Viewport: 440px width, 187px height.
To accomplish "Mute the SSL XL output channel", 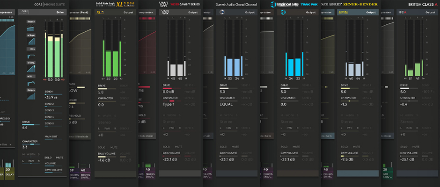I will pyautogui.click(x=114, y=147).
